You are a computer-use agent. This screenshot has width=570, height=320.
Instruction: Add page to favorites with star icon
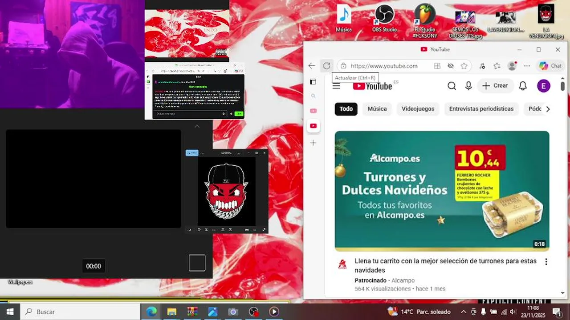coord(464,66)
